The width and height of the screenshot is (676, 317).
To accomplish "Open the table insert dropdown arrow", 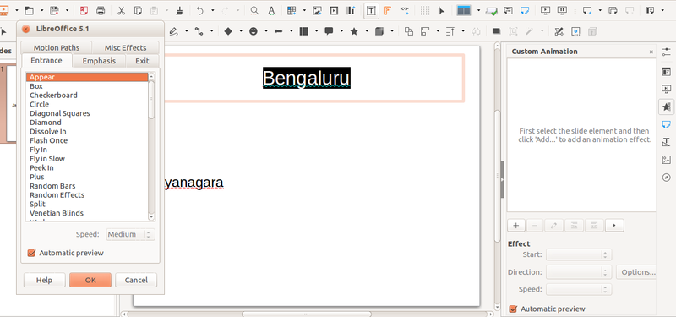I will [304, 10].
